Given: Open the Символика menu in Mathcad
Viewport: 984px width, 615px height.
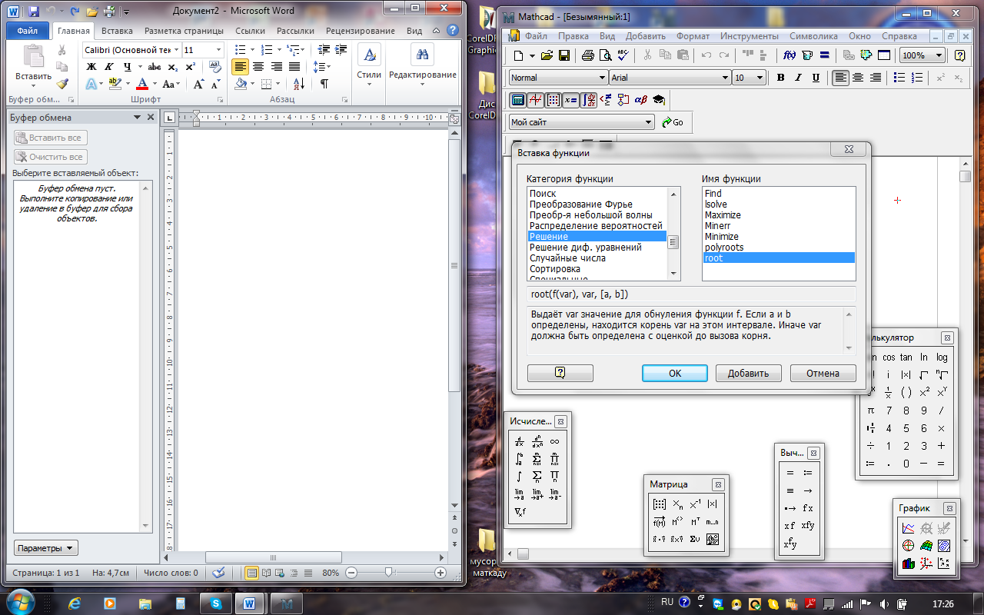Looking at the screenshot, I should 814,36.
